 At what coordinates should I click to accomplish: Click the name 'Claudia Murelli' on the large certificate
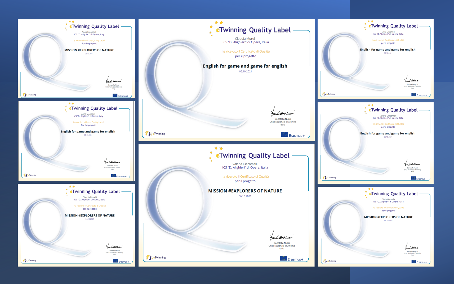pyautogui.click(x=246, y=39)
